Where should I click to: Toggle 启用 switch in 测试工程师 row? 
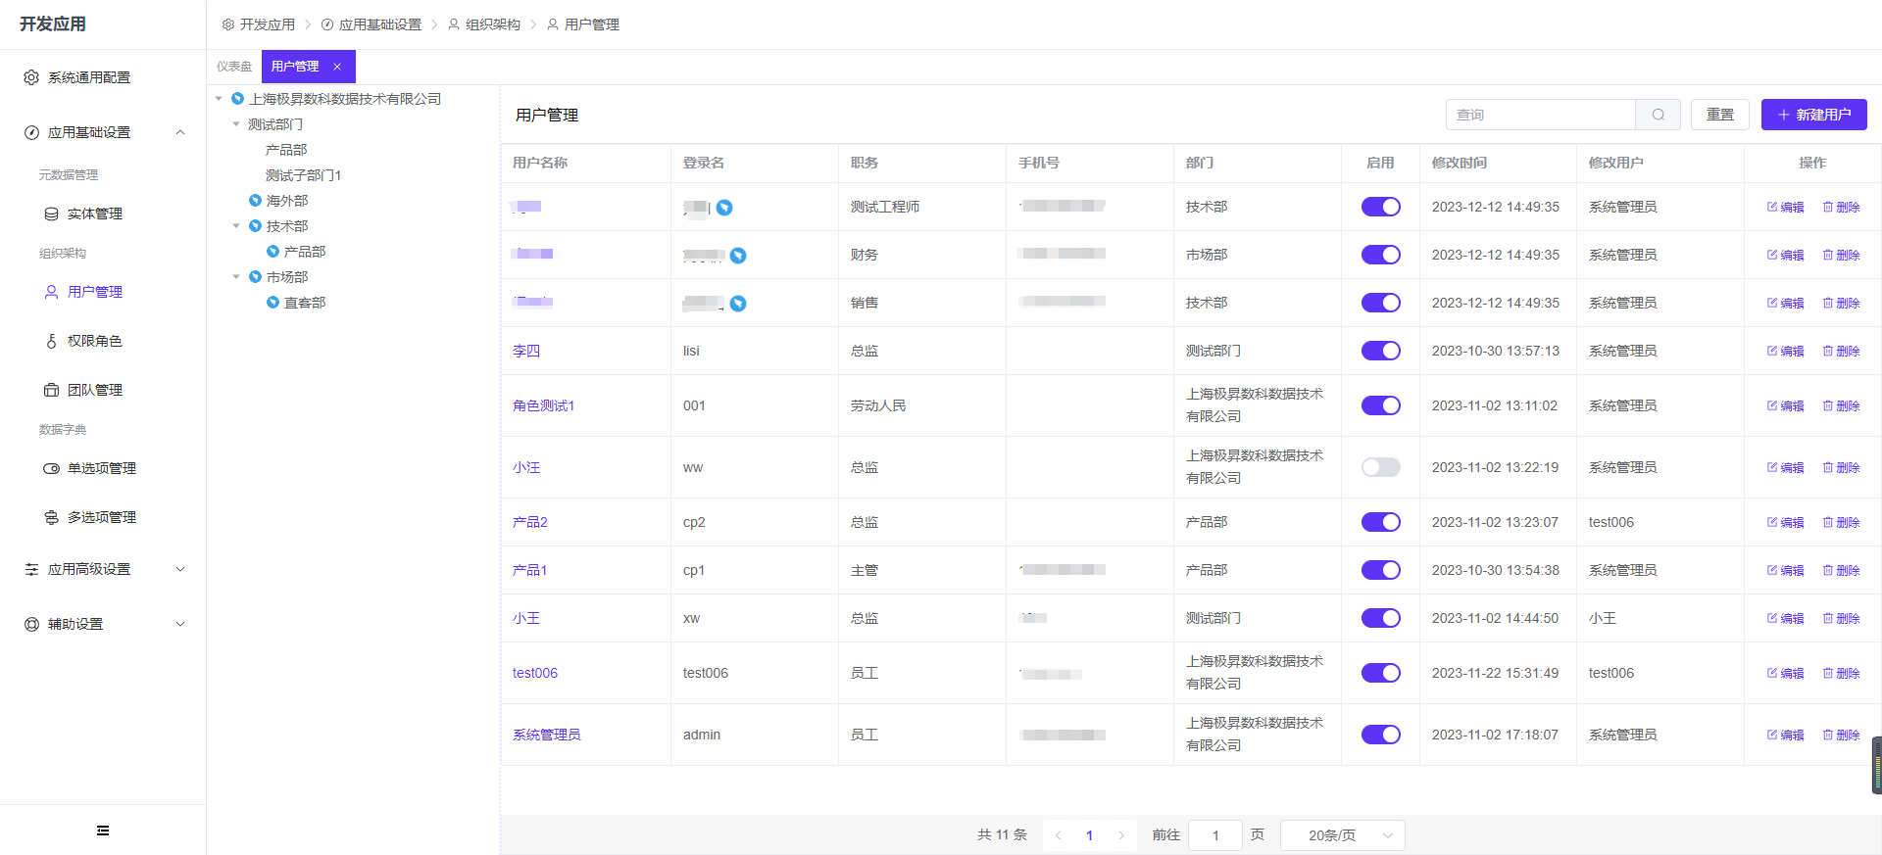1380,207
